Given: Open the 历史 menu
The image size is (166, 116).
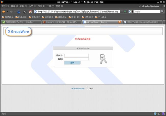Looking at the screenshot, I should [32, 6].
